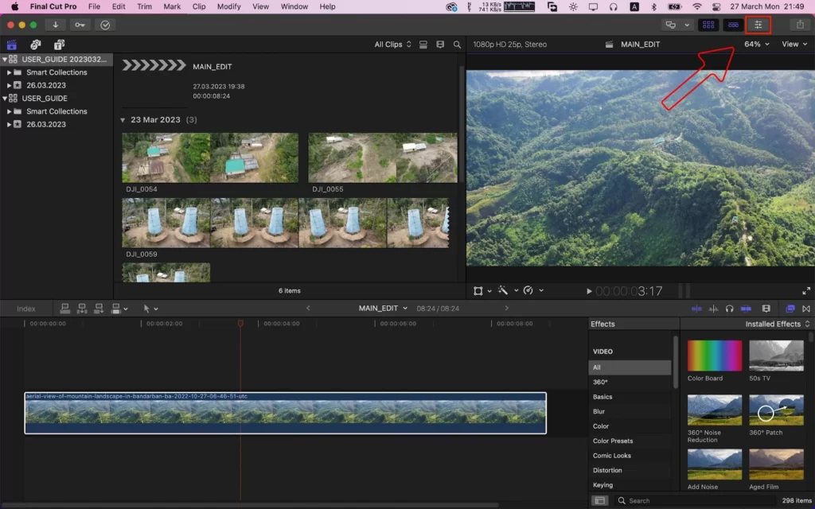815x509 pixels.
Task: Select the DJI_0055 clip thumbnail
Action: [x=383, y=158]
